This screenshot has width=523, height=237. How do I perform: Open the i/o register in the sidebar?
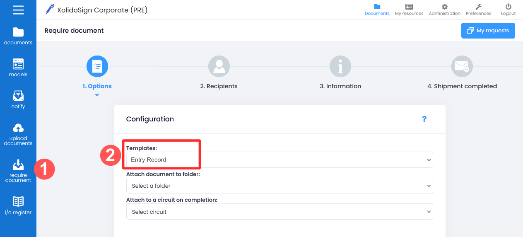(x=18, y=206)
